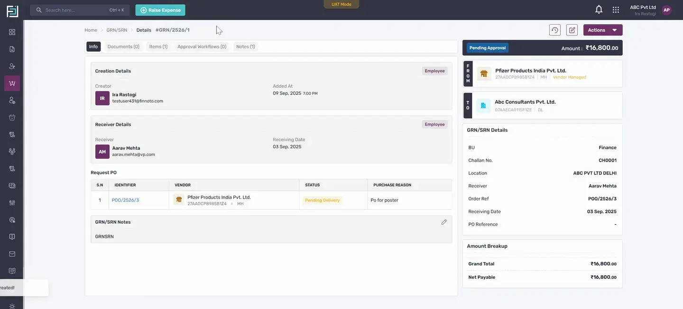Screen dimensions: 683x309
Task: Open the notifications bell icon
Action: pos(599,9)
